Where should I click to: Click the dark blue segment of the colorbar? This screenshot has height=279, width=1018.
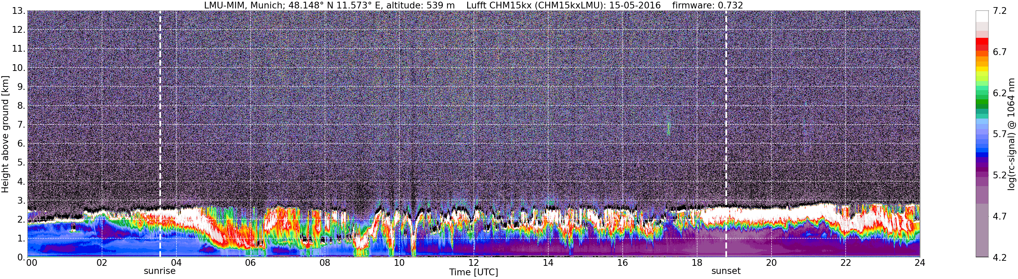pos(982,155)
